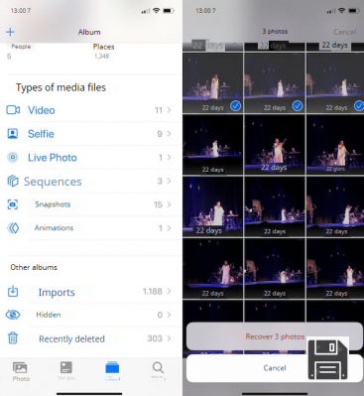This screenshot has width=364, height=396.
Task: Select second-row middle photo with raised arm
Action: pyautogui.click(x=275, y=145)
